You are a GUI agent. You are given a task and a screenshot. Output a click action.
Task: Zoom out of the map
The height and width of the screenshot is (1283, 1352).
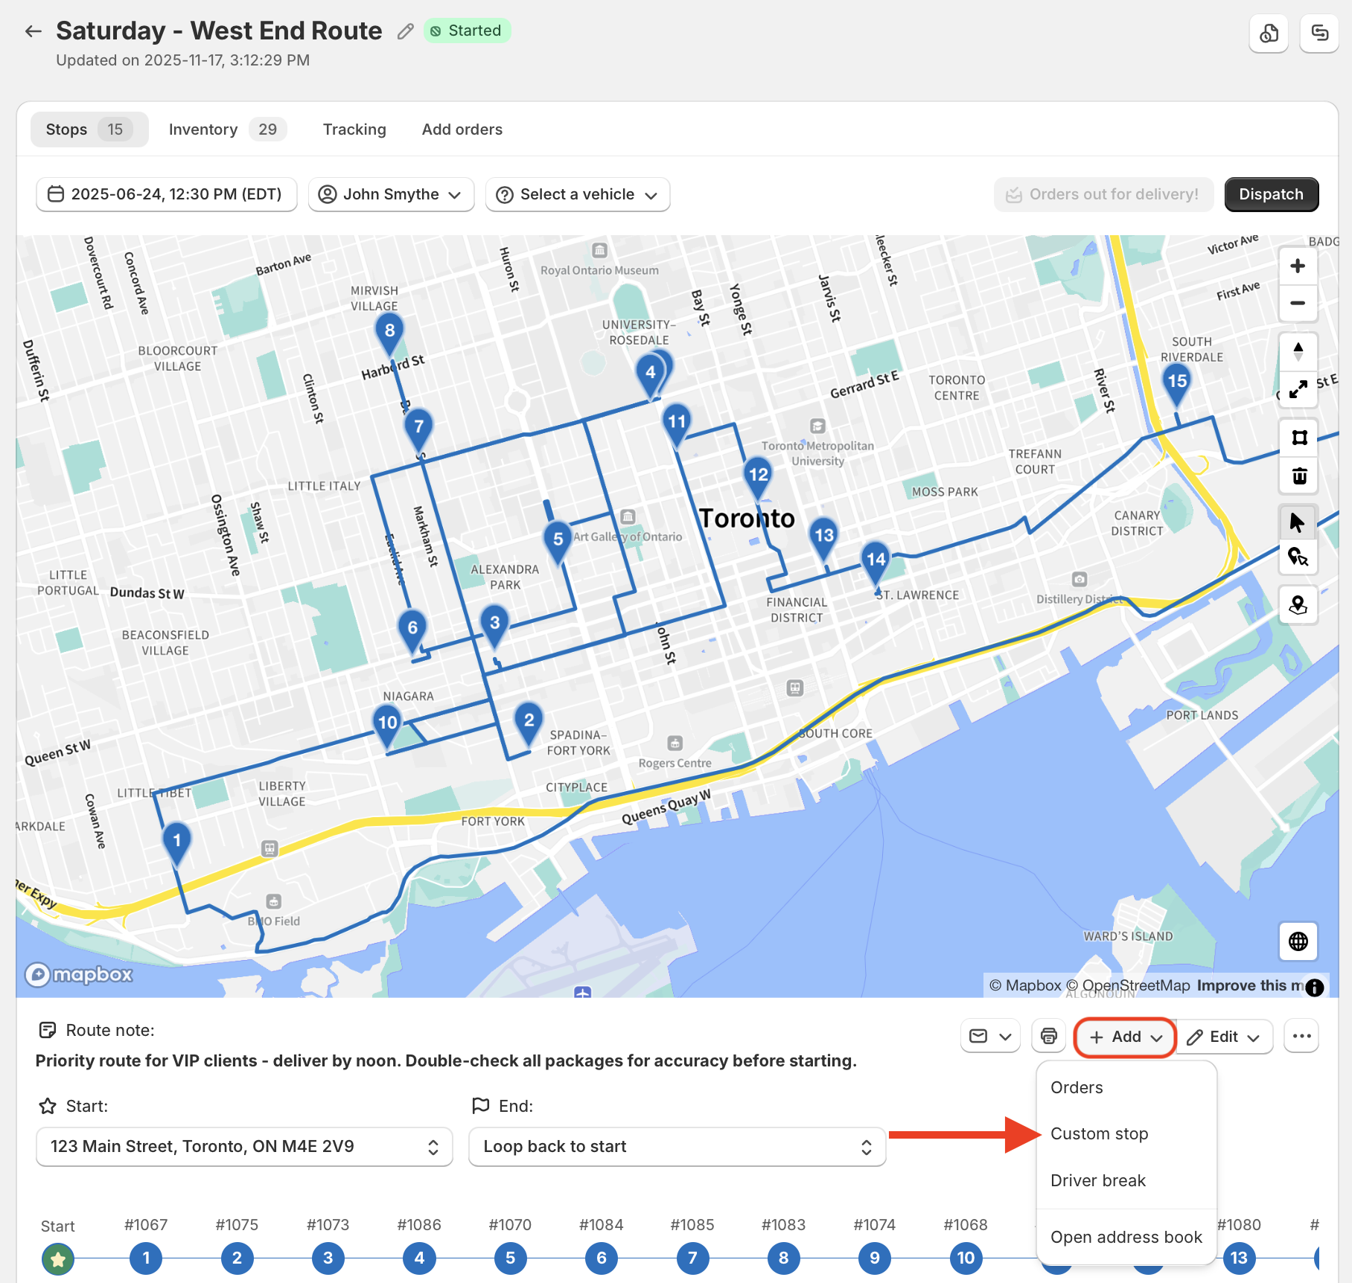[1298, 303]
